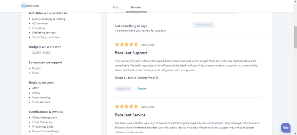Click the page's vertical scrollbar thumb
297x135 pixels.
295,37
